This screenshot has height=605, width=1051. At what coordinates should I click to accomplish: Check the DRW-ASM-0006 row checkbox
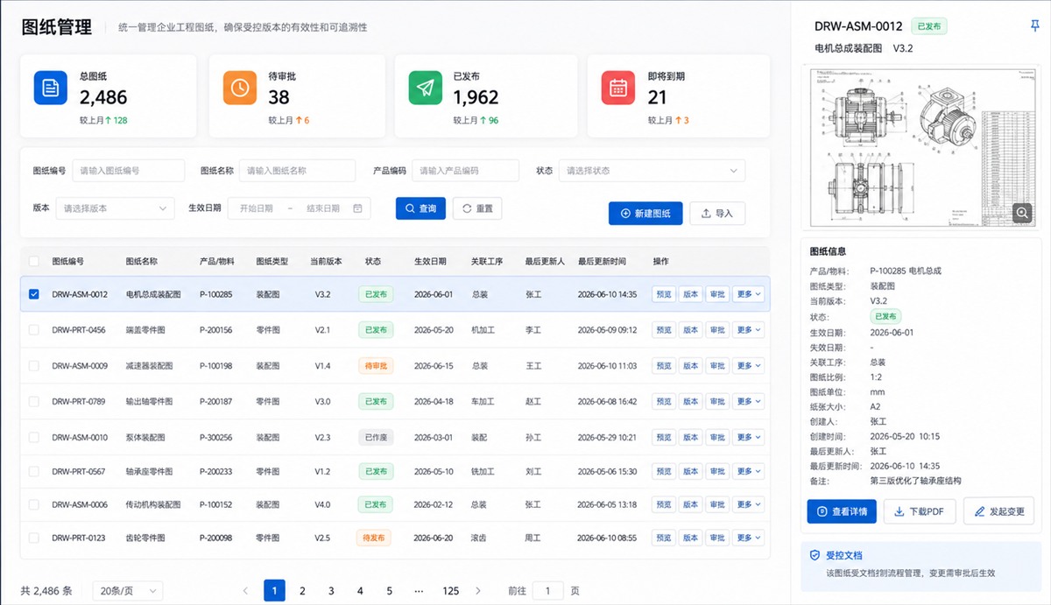(34, 504)
